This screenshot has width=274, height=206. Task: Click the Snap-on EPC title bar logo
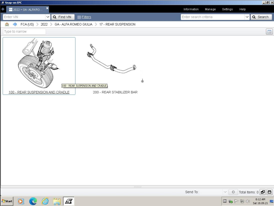(x=2, y=3)
